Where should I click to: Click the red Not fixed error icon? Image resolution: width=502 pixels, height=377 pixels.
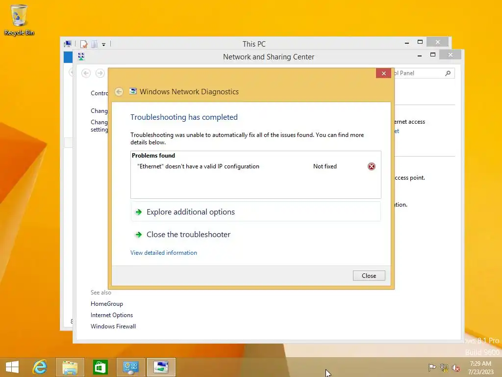coord(372,166)
